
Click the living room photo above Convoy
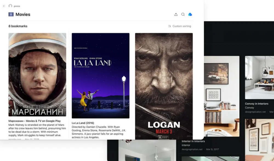(259, 77)
